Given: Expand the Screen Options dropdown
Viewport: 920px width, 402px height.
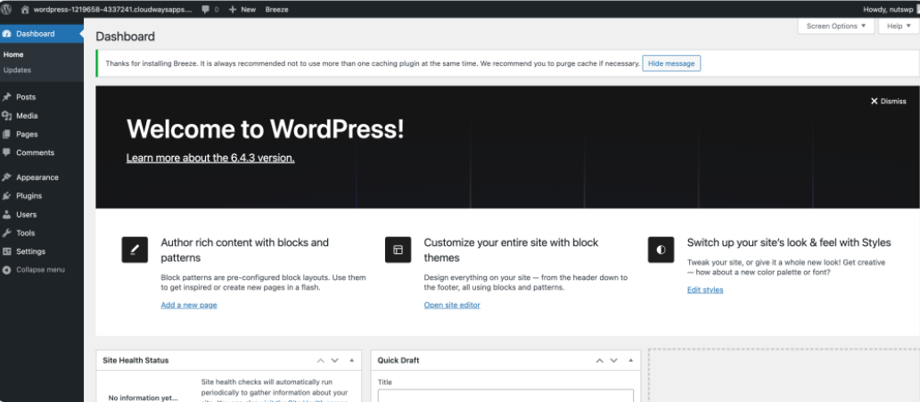Looking at the screenshot, I should [x=835, y=26].
